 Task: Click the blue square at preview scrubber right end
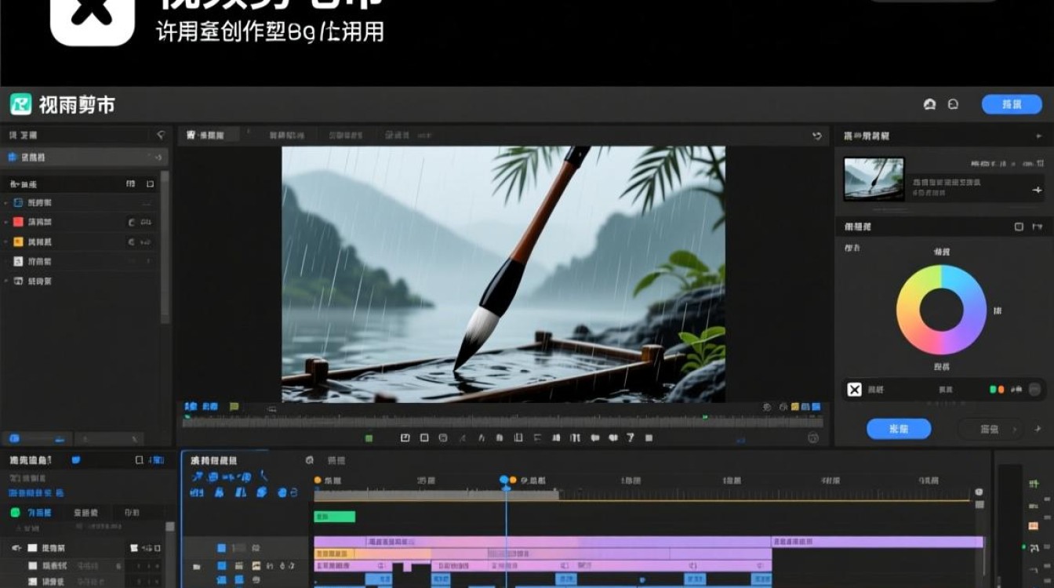[816, 407]
